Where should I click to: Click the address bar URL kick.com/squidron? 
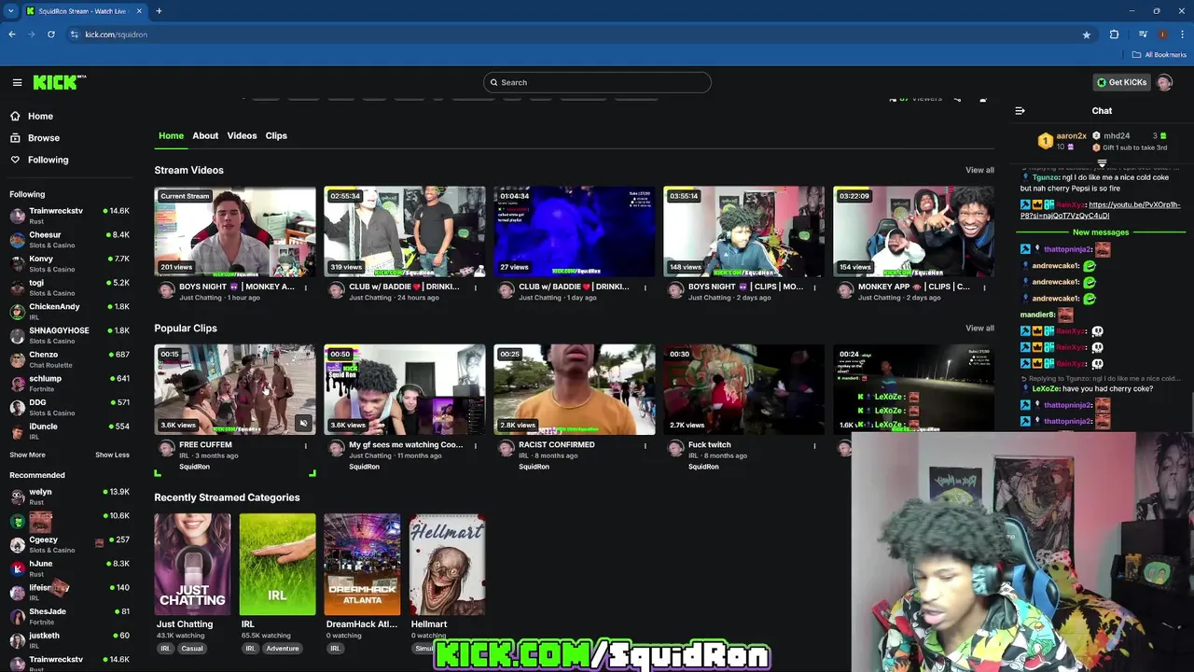click(116, 35)
